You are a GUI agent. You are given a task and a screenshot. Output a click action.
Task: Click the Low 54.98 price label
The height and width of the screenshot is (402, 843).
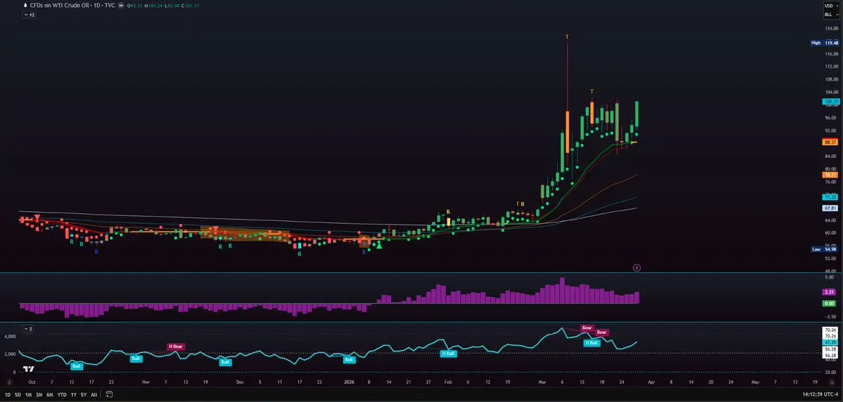point(825,249)
